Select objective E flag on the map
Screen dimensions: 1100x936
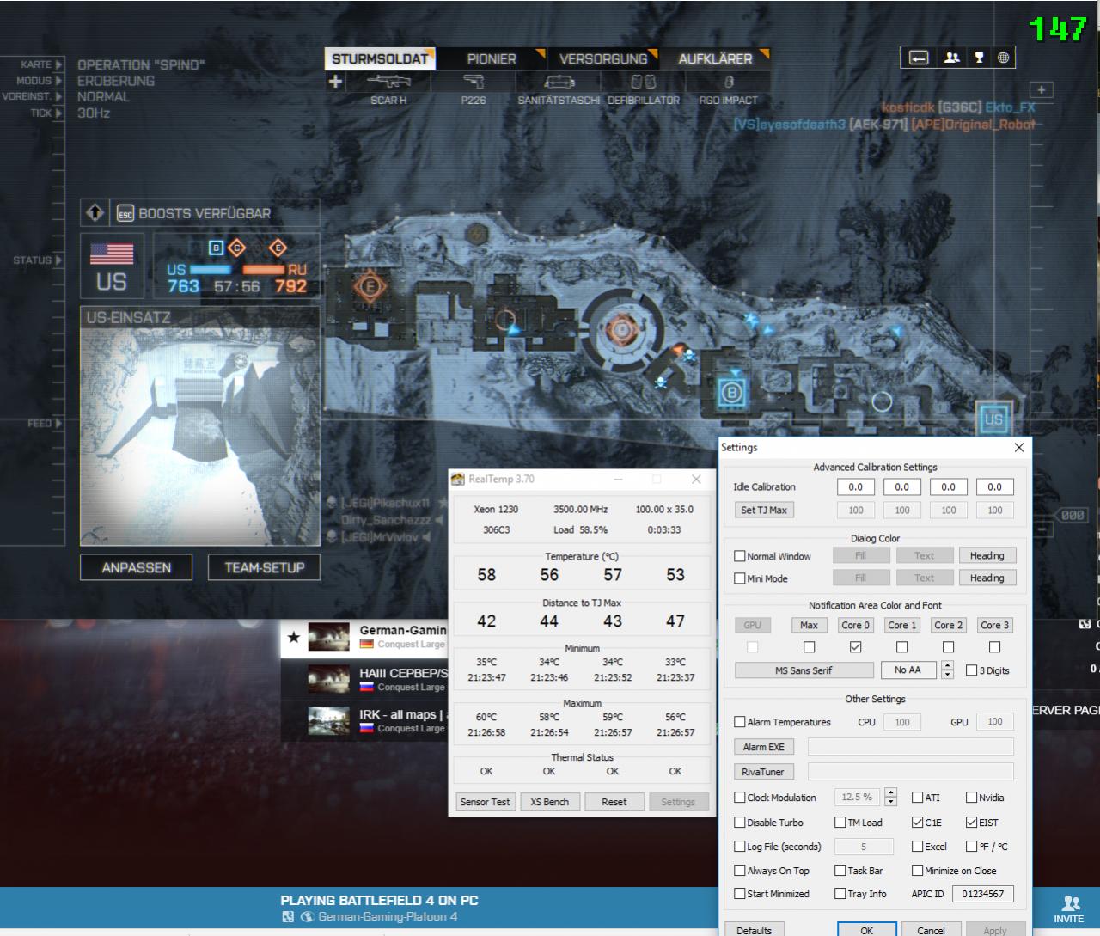coord(370,286)
